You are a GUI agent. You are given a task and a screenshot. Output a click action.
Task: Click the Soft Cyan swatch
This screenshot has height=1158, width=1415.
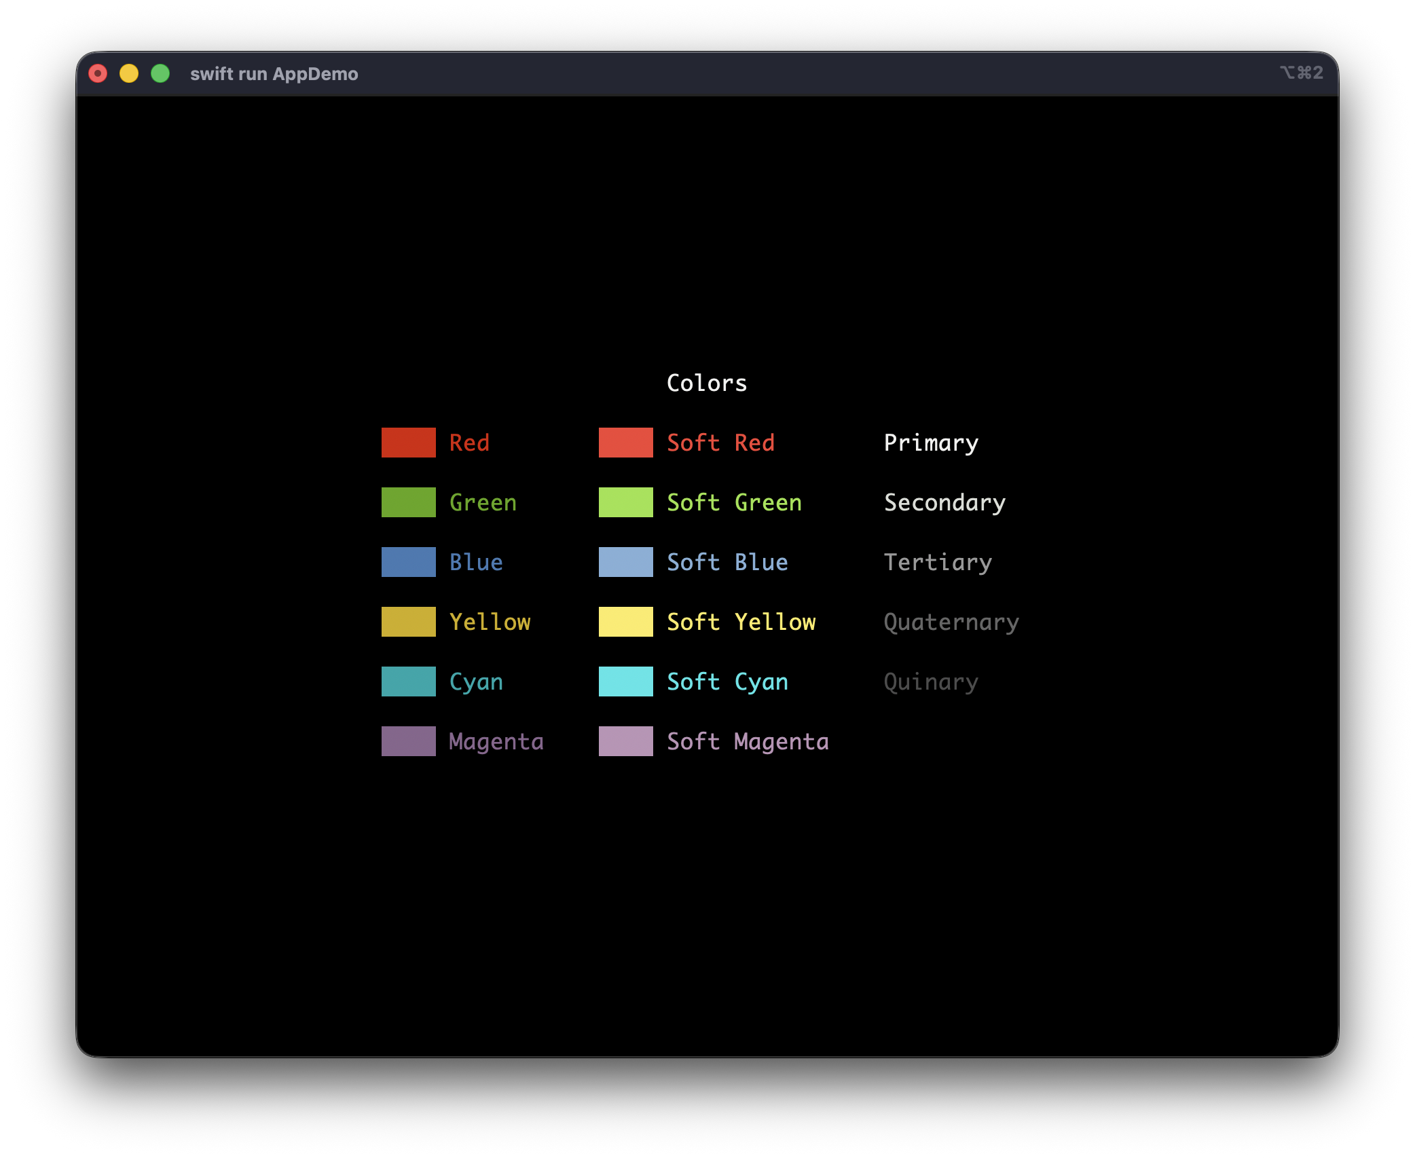pyautogui.click(x=625, y=681)
